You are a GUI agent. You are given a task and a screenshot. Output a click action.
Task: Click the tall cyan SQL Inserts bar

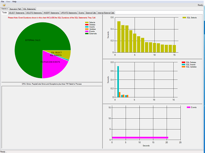pos(118,82)
